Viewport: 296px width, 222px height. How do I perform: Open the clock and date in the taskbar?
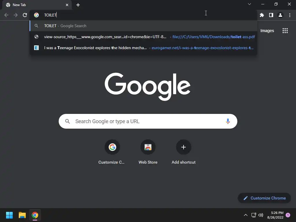pyautogui.click(x=275, y=215)
